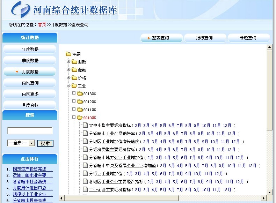Open the 首页 breadcrumb link

click(x=42, y=25)
